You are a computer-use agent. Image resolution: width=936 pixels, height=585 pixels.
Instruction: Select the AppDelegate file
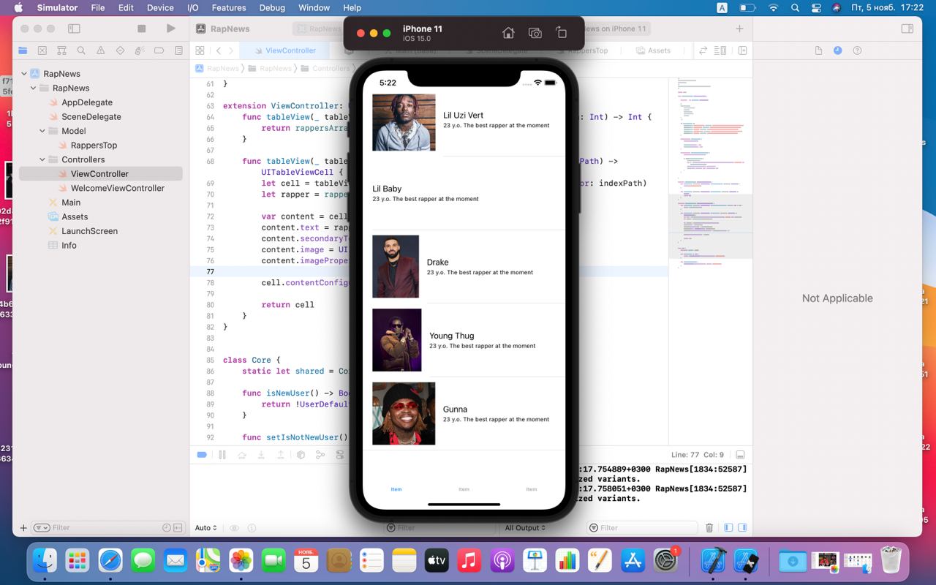87,102
